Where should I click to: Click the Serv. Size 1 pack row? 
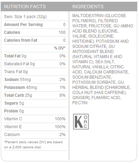click(36, 17)
